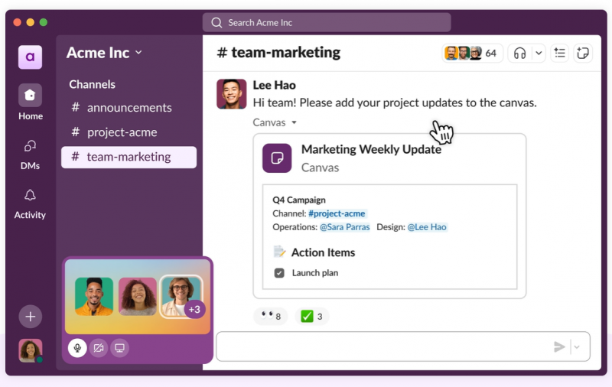The width and height of the screenshot is (612, 387).
Task: Click the Action Items heading text
Action: (323, 252)
